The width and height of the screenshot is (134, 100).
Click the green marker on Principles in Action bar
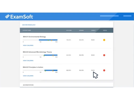pos(45,71)
